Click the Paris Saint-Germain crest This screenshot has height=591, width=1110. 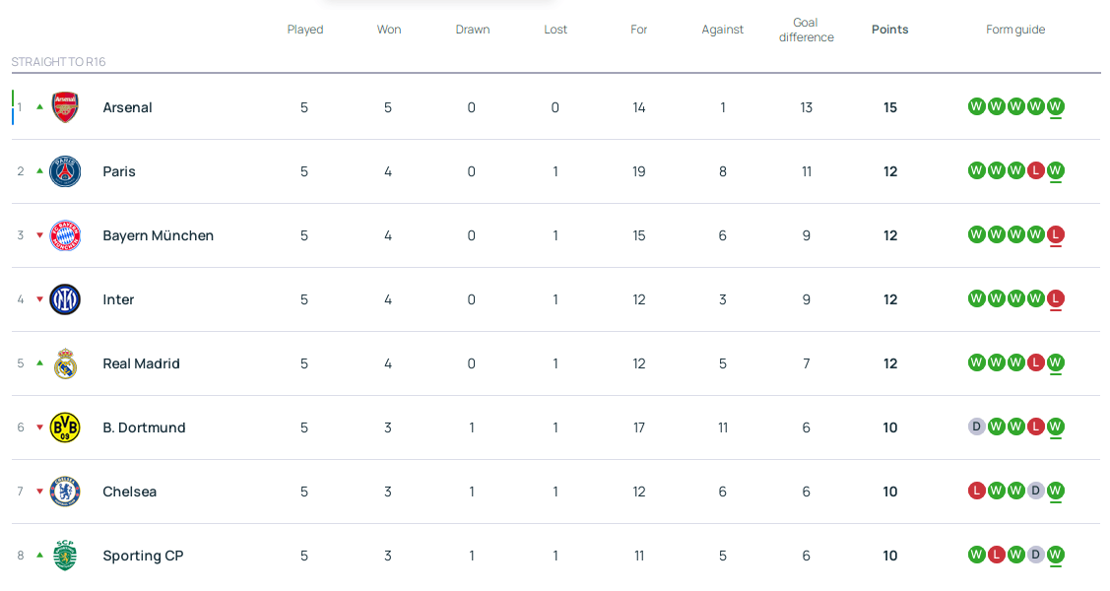tap(65, 171)
